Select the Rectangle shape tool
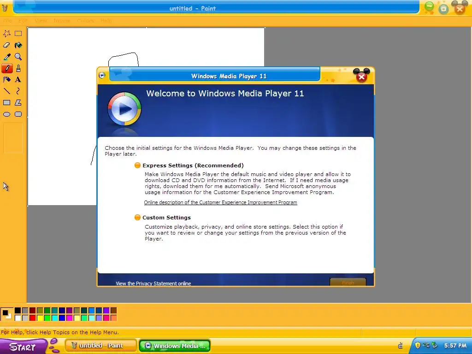The width and height of the screenshot is (472, 354). click(x=6, y=103)
